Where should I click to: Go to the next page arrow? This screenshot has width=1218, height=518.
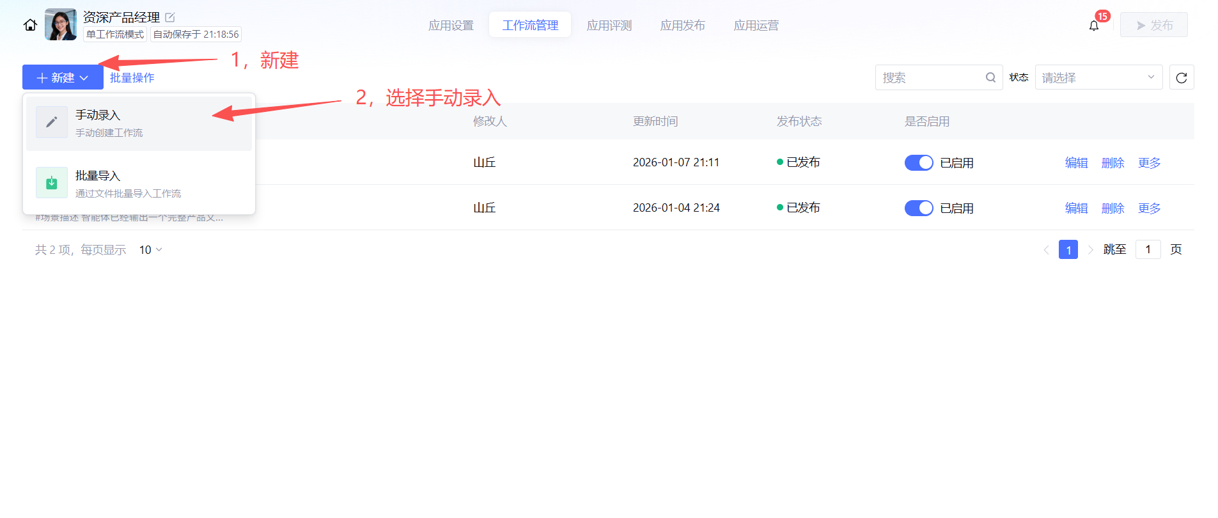point(1091,249)
